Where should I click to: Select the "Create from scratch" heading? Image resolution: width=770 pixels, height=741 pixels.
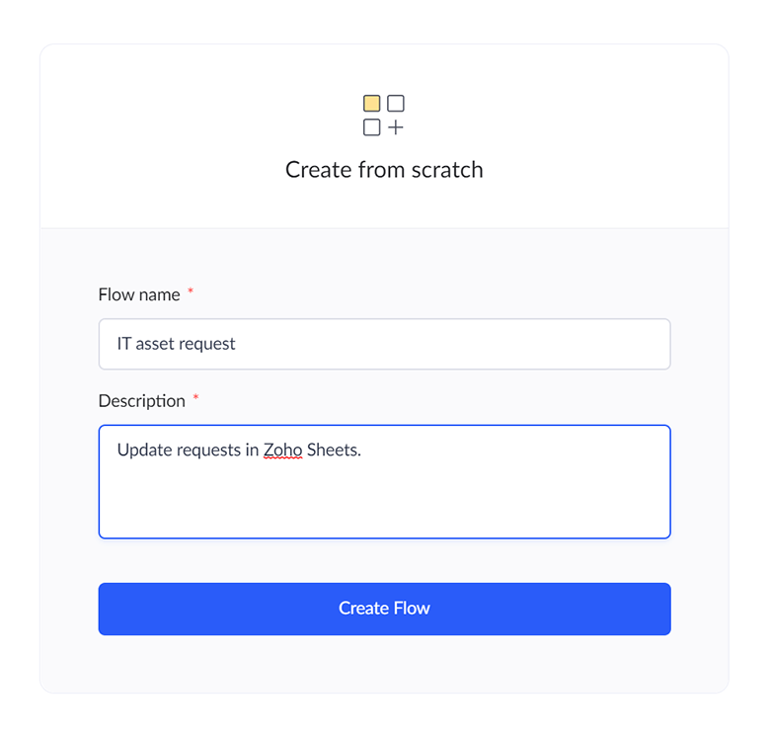click(x=385, y=170)
